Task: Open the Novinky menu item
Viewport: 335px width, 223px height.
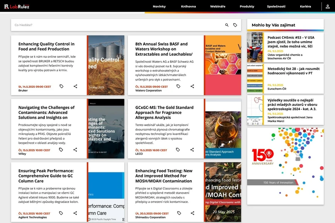Action: (x=159, y=7)
